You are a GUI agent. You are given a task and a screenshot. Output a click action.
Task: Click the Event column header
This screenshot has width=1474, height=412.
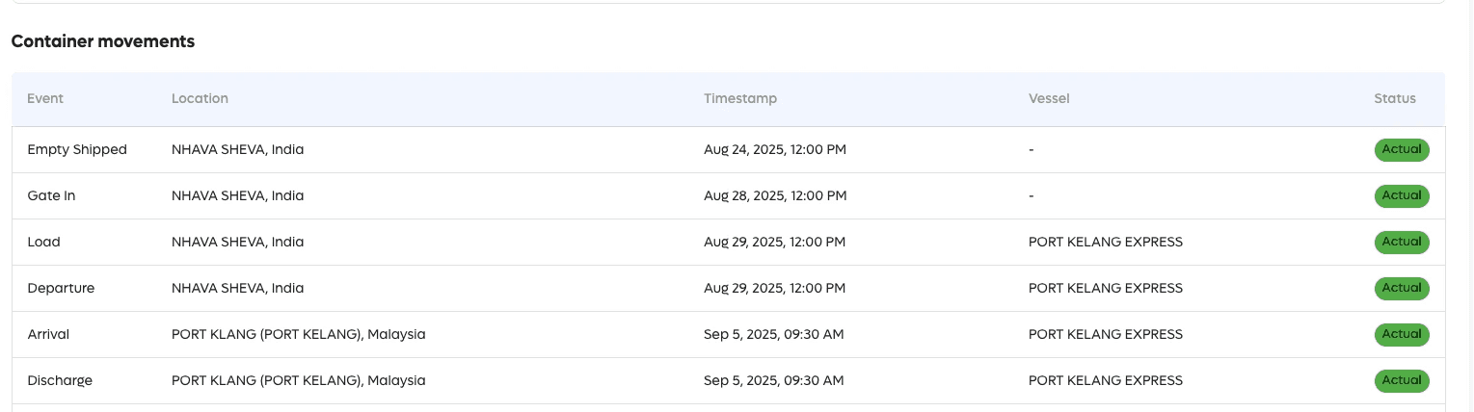[45, 98]
